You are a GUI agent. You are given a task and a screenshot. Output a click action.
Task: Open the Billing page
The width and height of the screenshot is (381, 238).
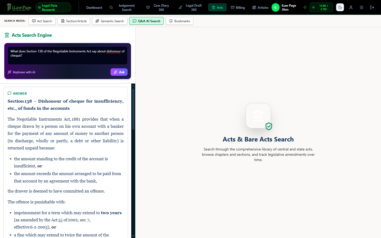click(x=238, y=7)
